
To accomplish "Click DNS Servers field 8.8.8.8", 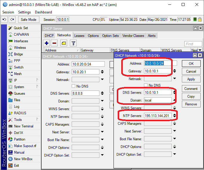I will click(x=85, y=93).
